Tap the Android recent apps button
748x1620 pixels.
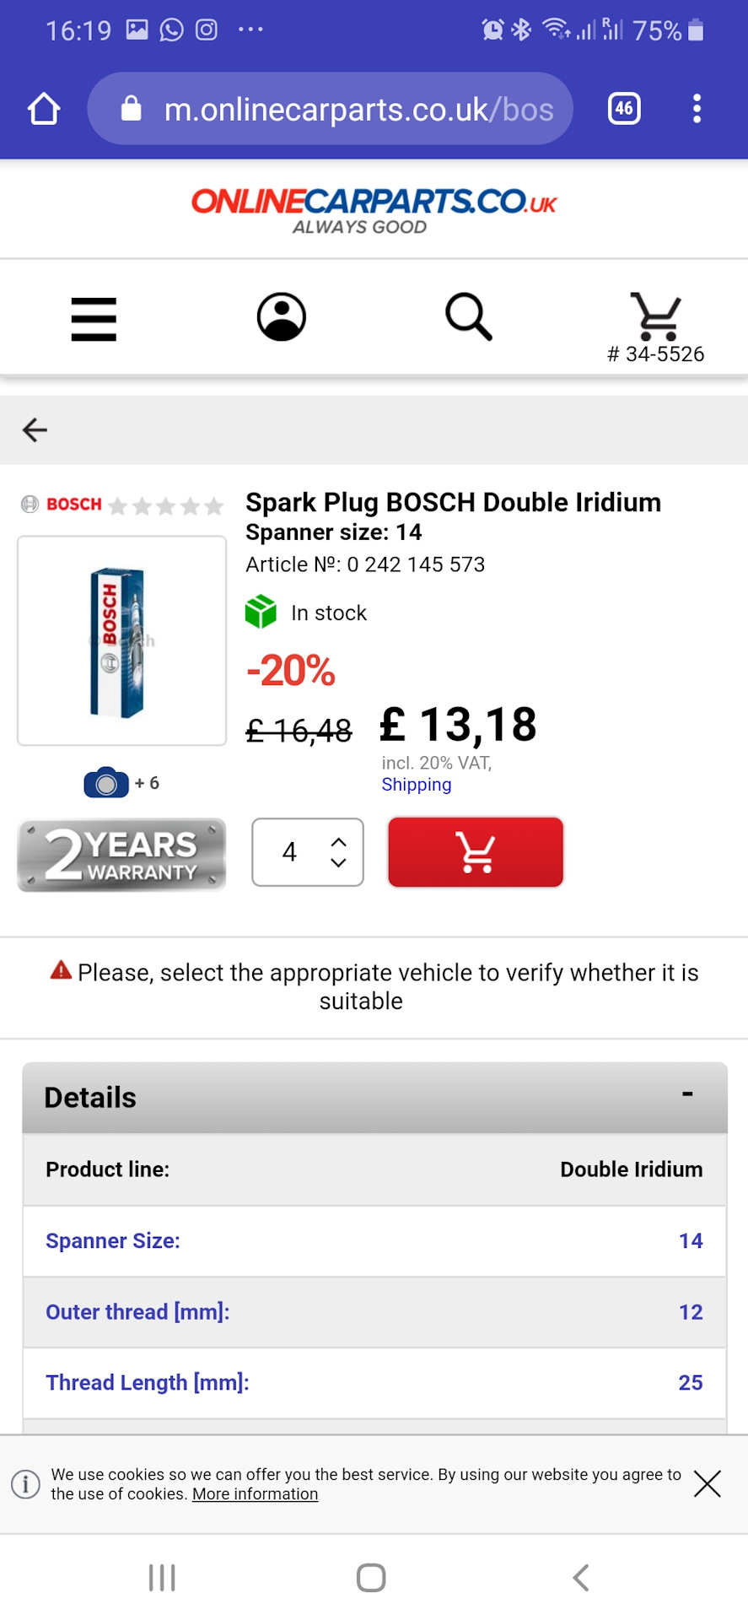(x=162, y=1577)
